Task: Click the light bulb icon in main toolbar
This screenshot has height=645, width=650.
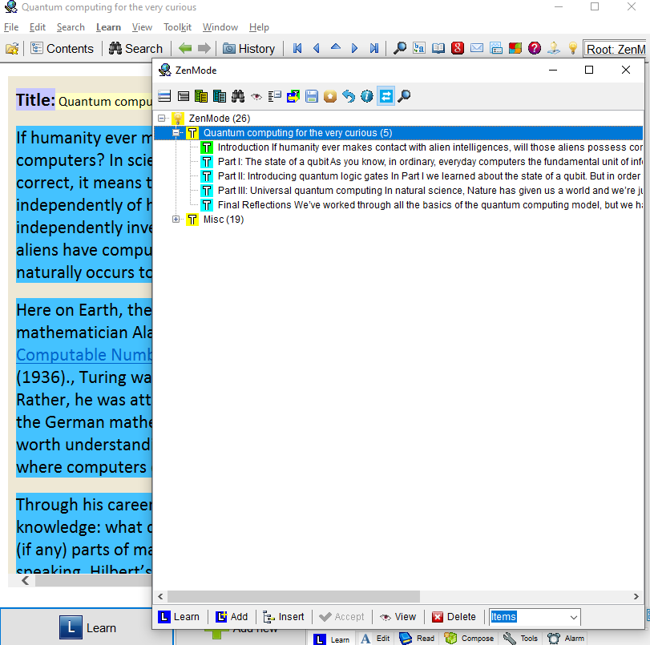Action: point(573,48)
